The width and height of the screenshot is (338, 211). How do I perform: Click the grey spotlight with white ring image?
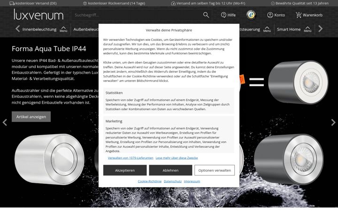pos(299,82)
